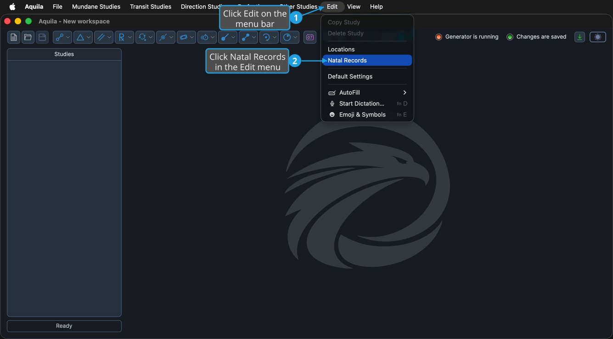
Task: Open the Mundane Studies menu
Action: click(96, 6)
